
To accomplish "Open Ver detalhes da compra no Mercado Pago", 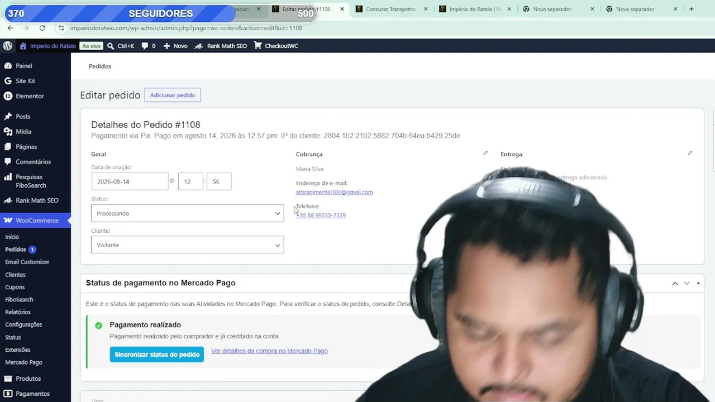I will tap(269, 351).
